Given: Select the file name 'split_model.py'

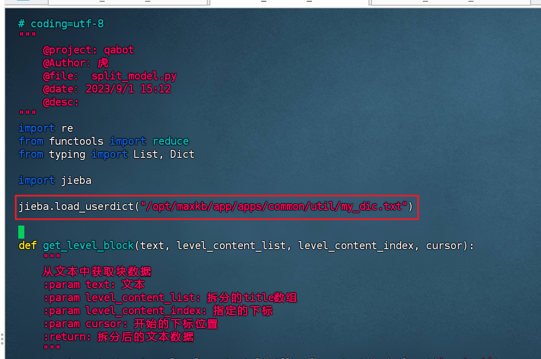Looking at the screenshot, I should (x=134, y=76).
